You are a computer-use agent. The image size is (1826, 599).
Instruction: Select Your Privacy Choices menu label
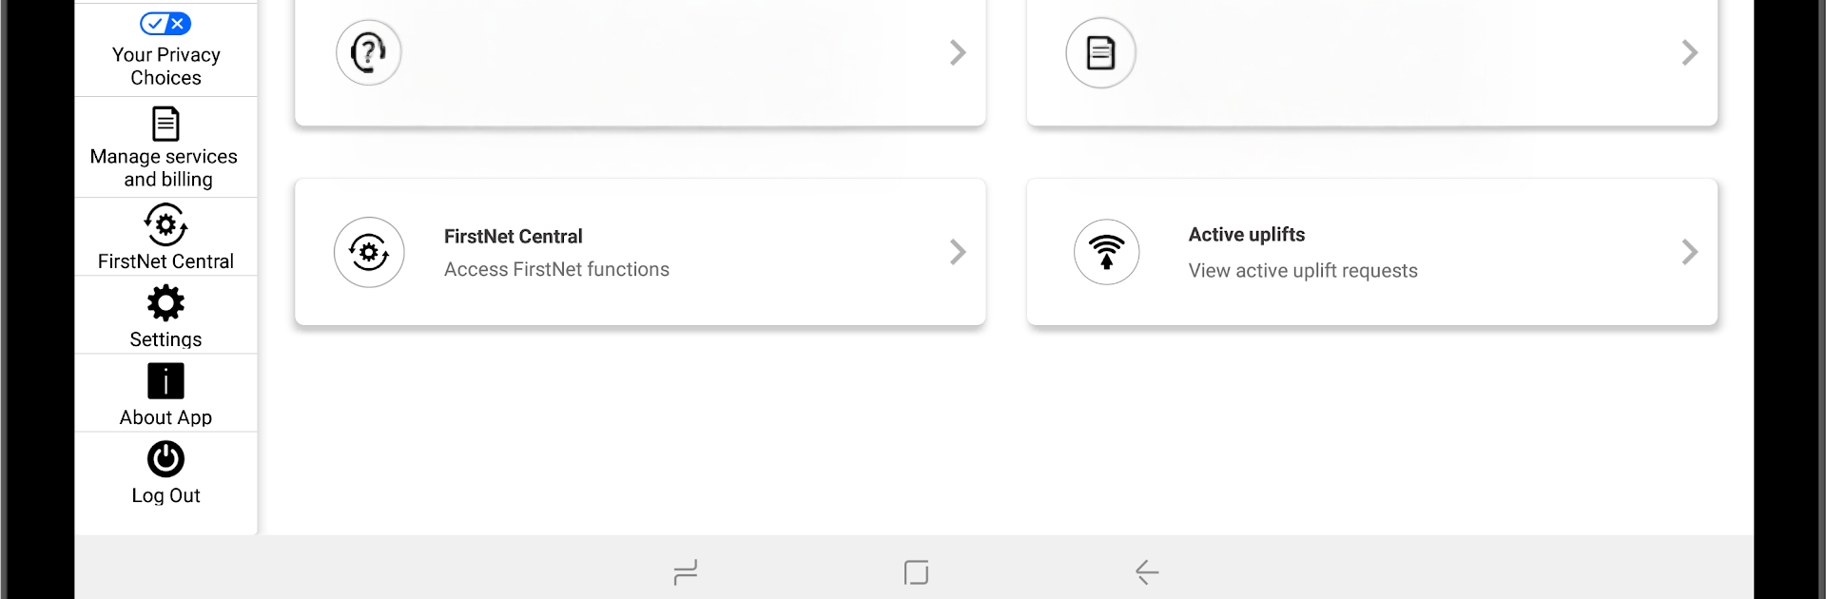click(165, 67)
